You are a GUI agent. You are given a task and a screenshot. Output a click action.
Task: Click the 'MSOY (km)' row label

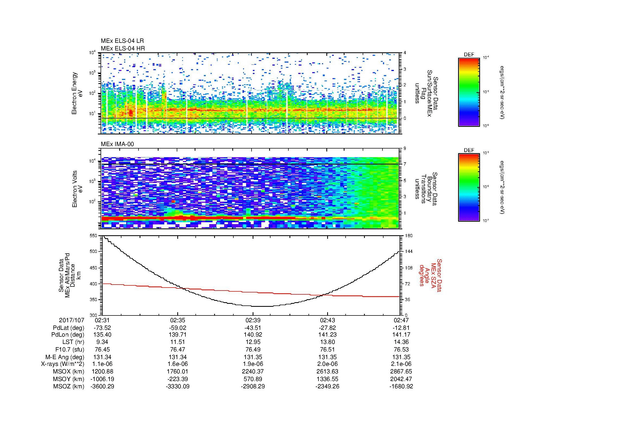(x=69, y=379)
